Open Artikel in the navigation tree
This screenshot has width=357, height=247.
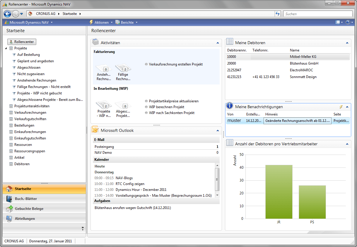point(19,158)
